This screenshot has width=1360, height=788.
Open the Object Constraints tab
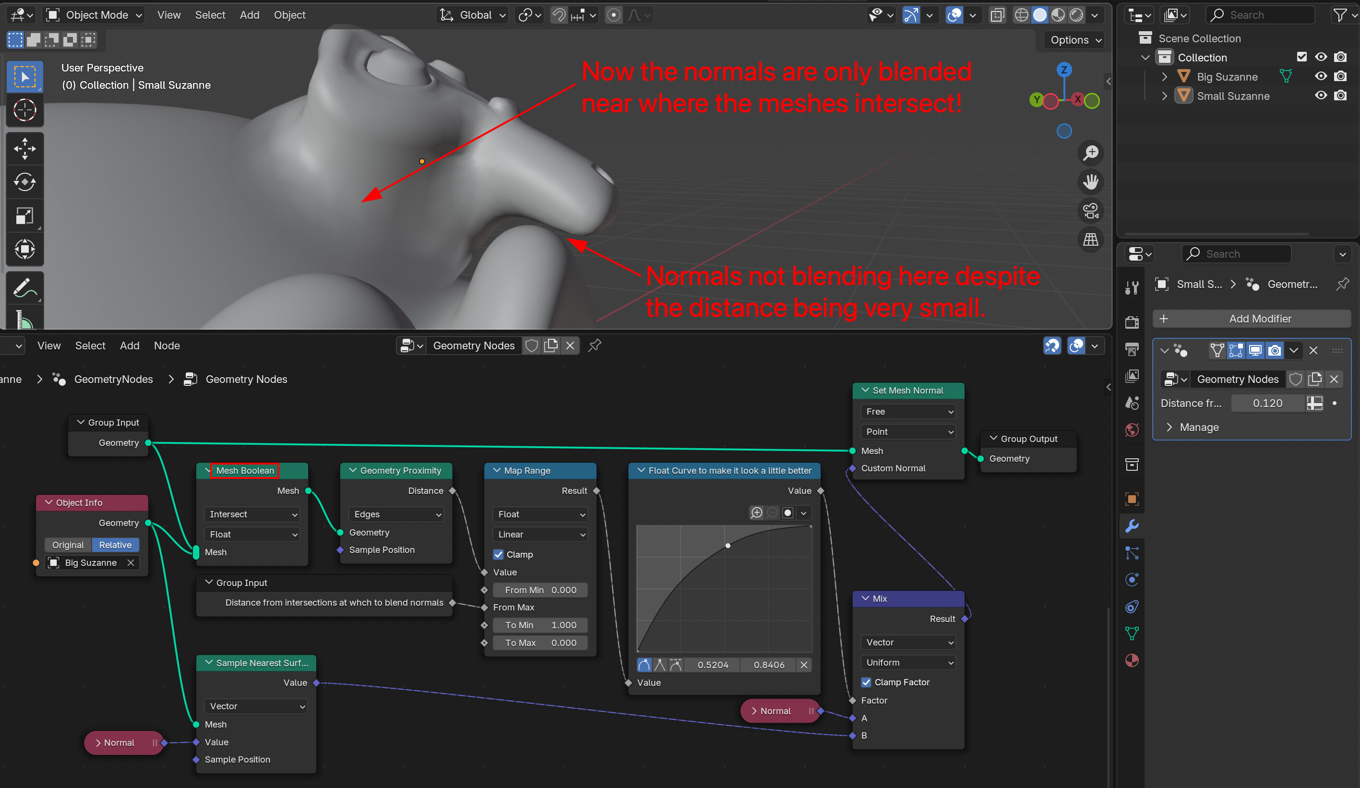[x=1132, y=607]
